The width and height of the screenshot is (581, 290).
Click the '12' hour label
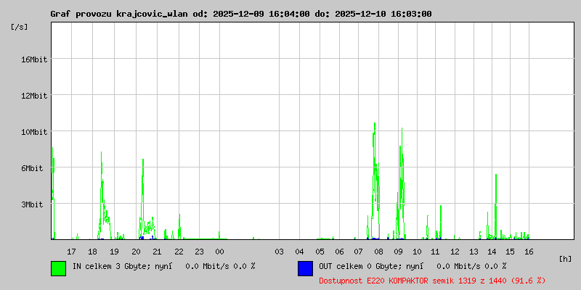455,252
